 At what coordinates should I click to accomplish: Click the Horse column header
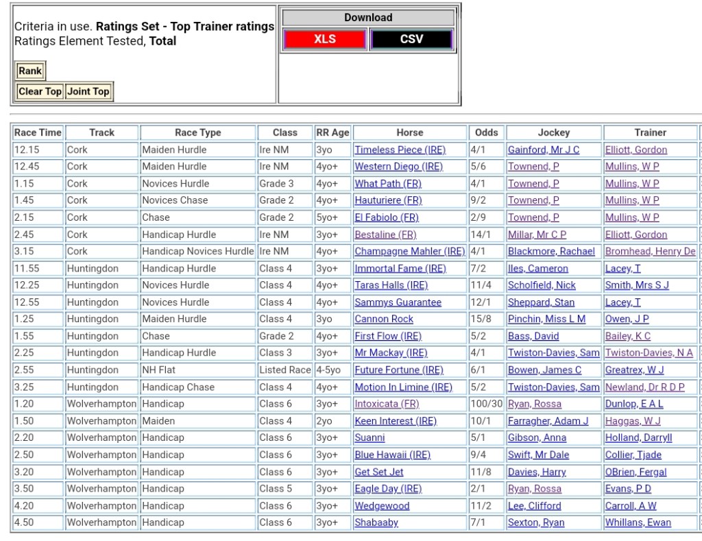(x=409, y=132)
